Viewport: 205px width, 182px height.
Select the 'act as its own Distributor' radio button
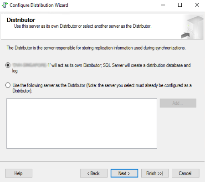click(8, 65)
